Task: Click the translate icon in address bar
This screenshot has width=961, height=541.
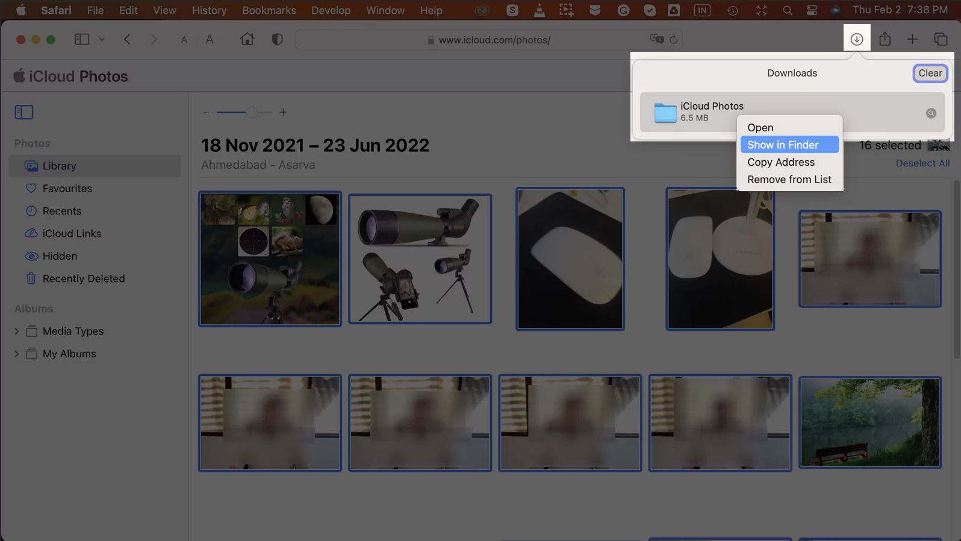Action: pos(656,39)
